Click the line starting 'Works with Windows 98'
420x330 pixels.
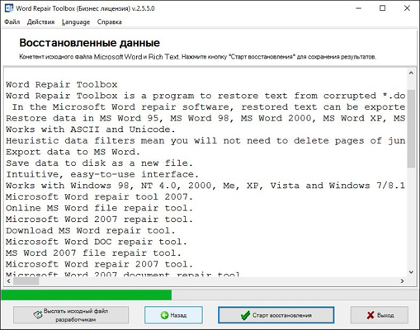[205, 186]
